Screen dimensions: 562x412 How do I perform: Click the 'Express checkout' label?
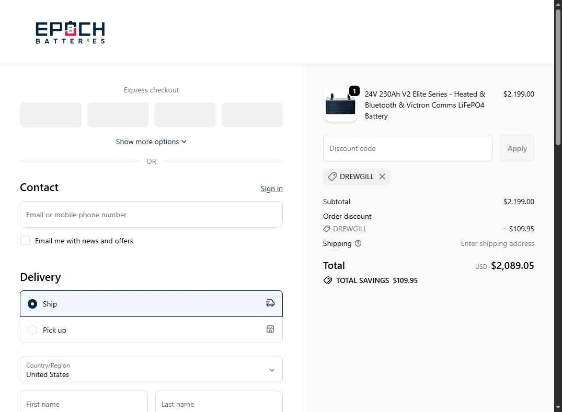click(151, 90)
